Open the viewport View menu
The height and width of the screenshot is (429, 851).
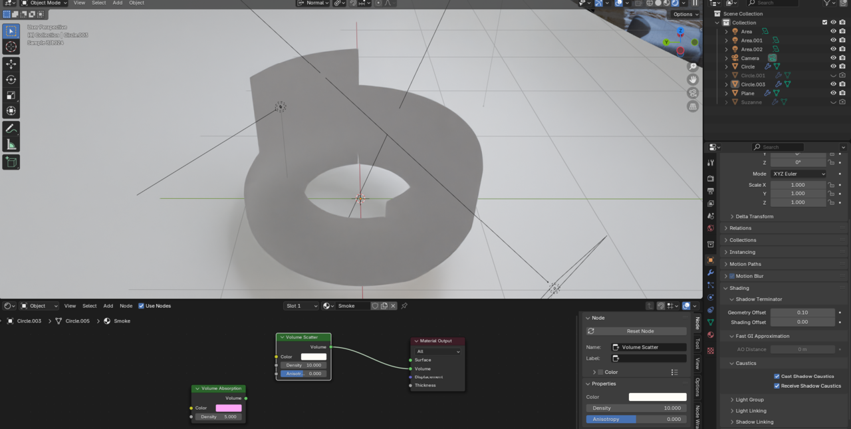pyautogui.click(x=79, y=3)
